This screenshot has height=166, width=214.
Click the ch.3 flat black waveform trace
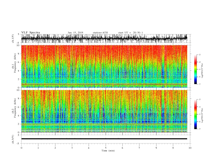click(104, 139)
